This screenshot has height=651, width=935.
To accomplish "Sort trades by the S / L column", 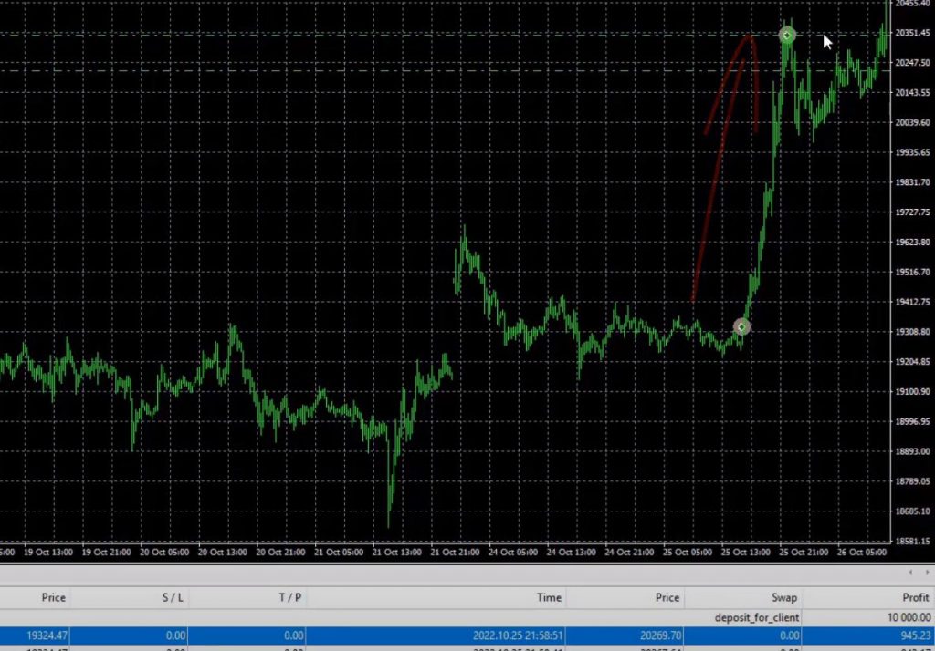I will 171,597.
